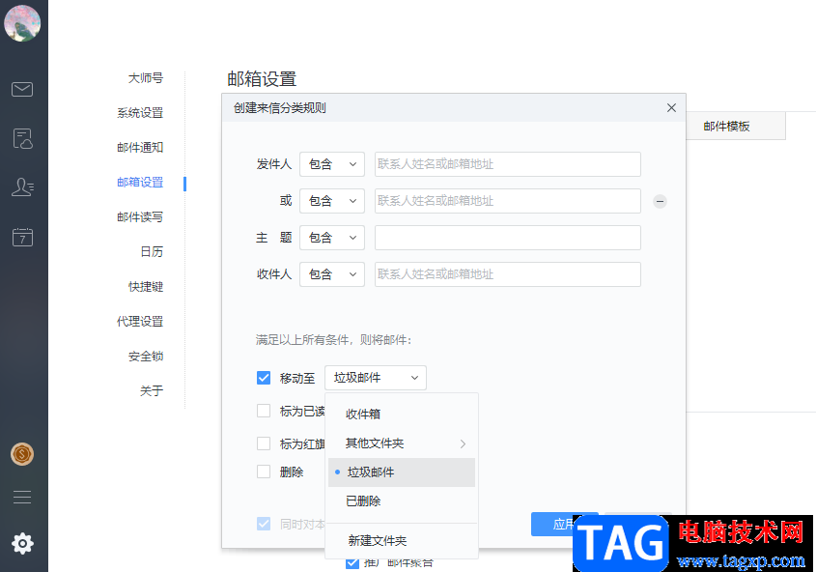The height and width of the screenshot is (572, 816).
Task: Open the 收件人 包含 condition dropdown
Action: tap(332, 274)
